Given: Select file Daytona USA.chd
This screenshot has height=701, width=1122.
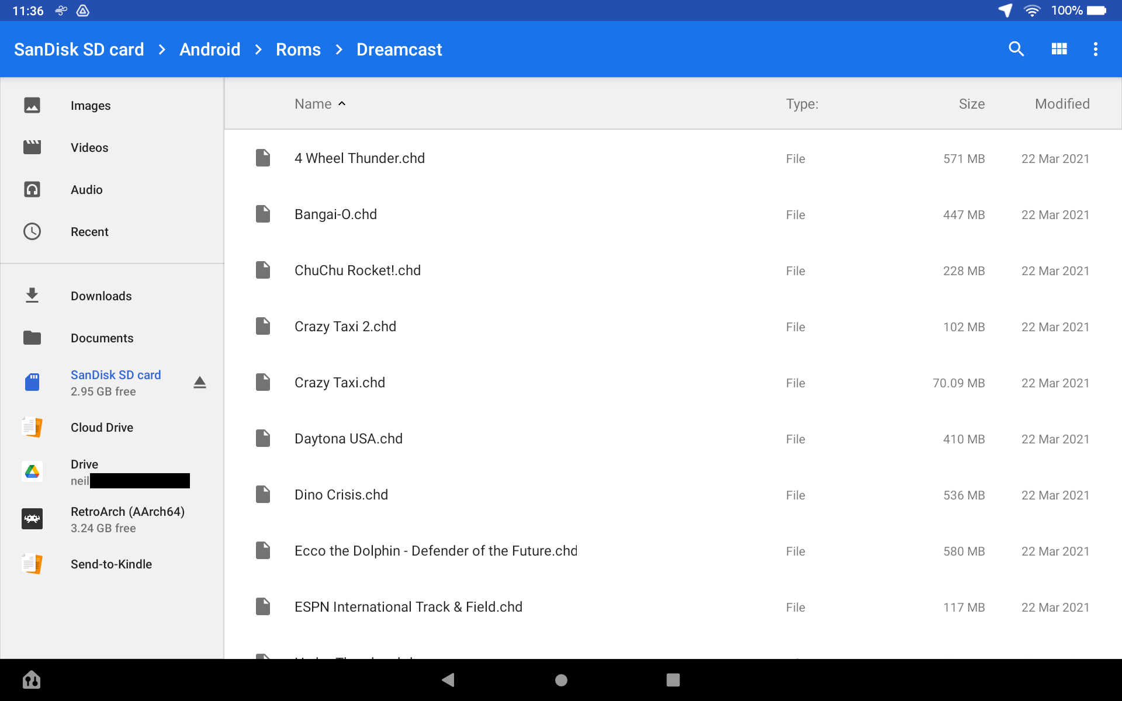Looking at the screenshot, I should [673, 439].
